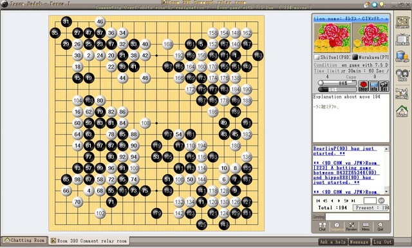Screen dimensions: 412x248
Task: Click the Ask a help button
Action: pos(333,242)
